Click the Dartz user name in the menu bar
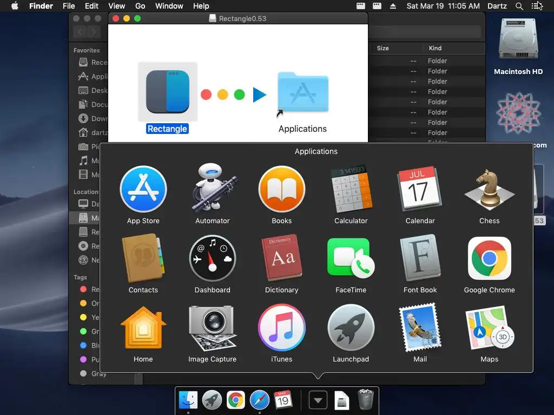Image resolution: width=554 pixels, height=415 pixels. (x=497, y=6)
